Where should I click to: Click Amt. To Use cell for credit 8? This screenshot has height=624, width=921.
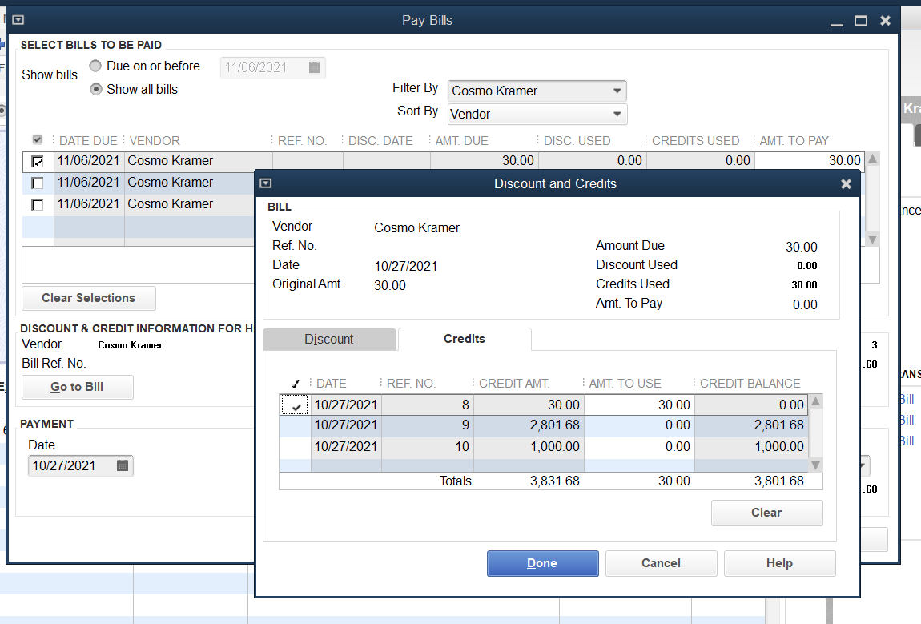pyautogui.click(x=639, y=405)
